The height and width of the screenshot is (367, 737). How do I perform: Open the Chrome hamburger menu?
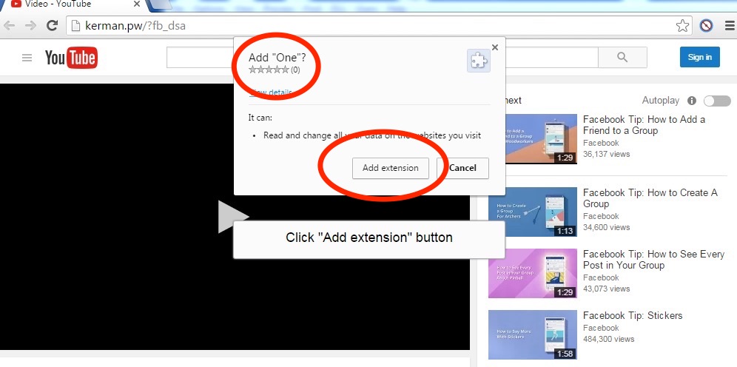tap(730, 25)
